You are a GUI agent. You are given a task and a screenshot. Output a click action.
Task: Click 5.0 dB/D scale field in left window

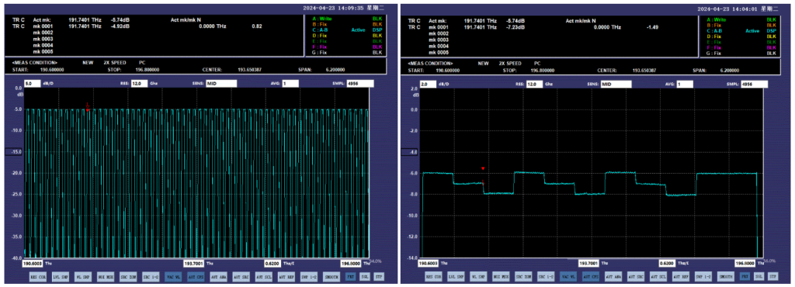point(30,84)
